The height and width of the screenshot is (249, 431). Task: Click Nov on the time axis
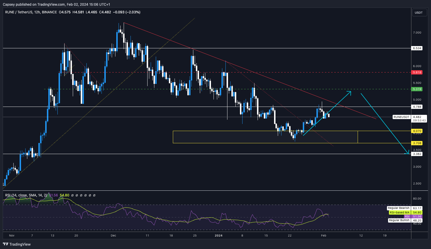pos(12,235)
